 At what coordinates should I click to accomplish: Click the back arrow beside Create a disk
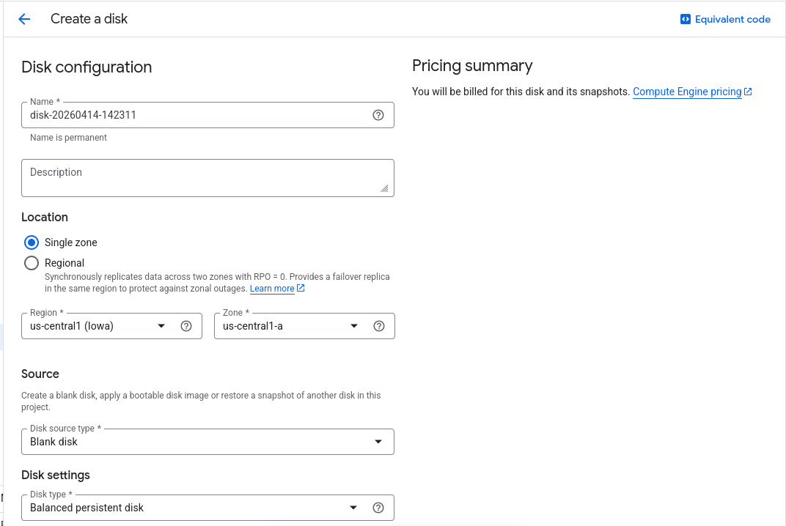[x=24, y=19]
